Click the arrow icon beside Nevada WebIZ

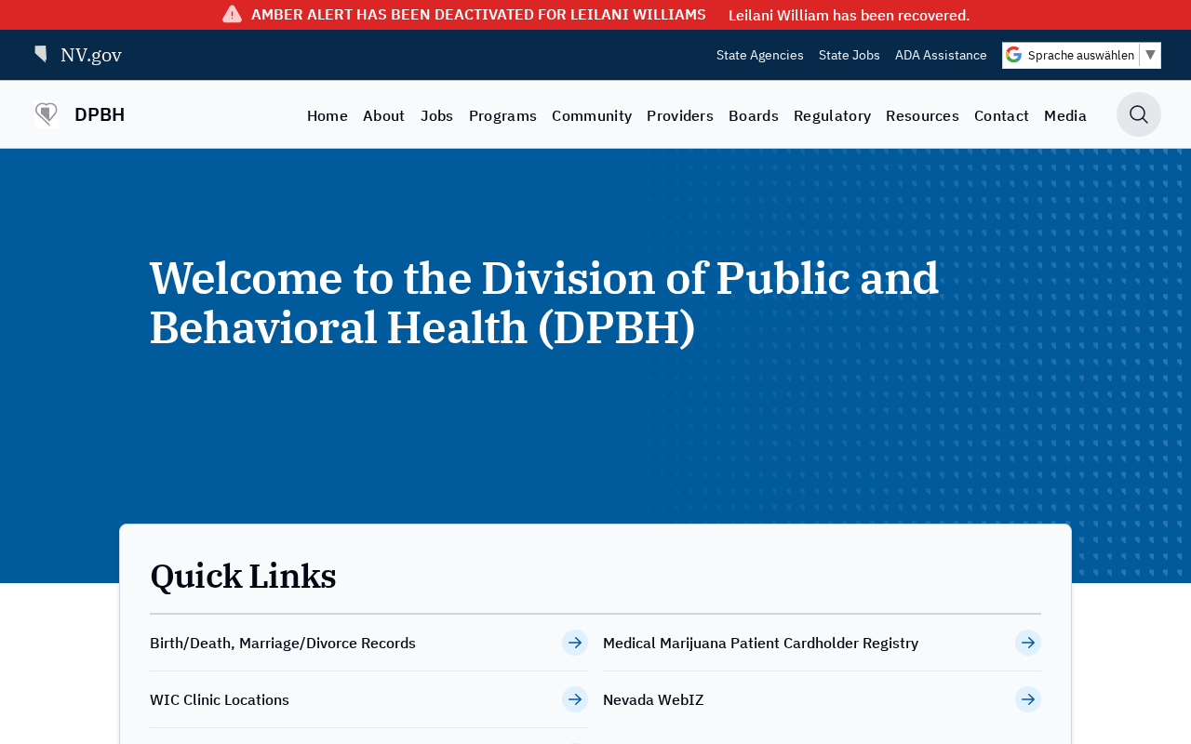pyautogui.click(x=1027, y=699)
